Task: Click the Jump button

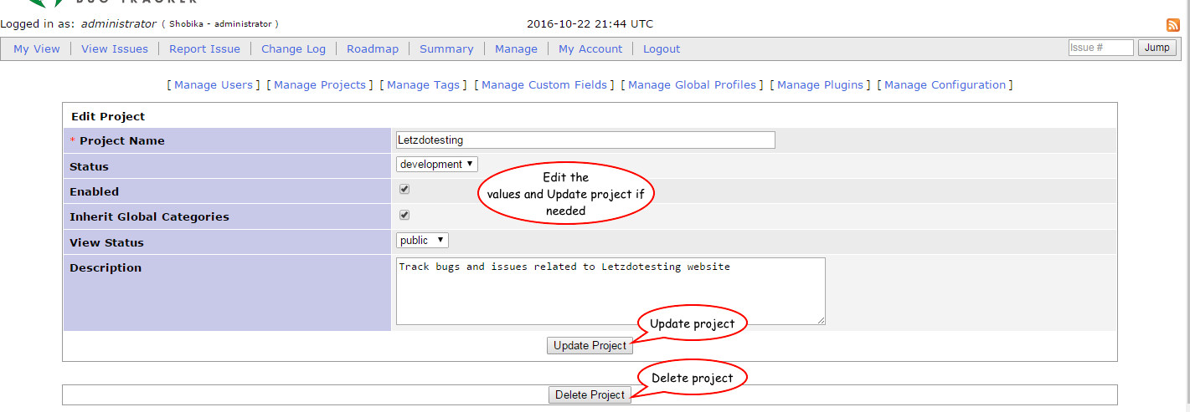Action: 1157,48
